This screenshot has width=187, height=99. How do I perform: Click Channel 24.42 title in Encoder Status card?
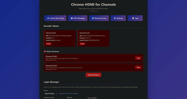point(51,33)
